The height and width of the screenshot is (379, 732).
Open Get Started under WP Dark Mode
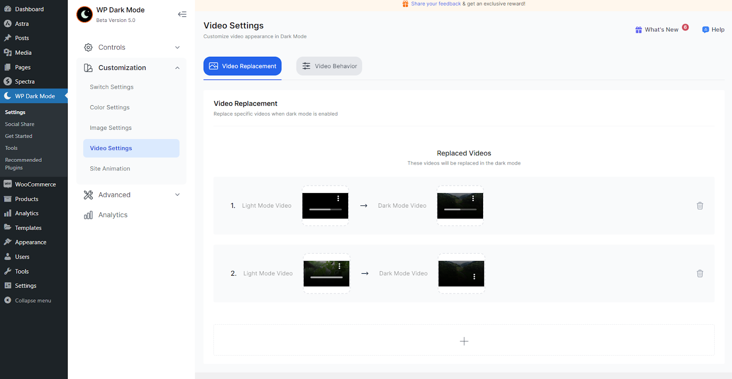pyautogui.click(x=19, y=136)
